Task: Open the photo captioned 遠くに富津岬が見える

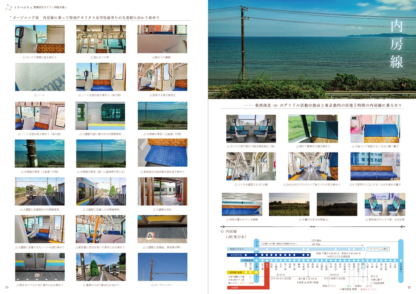Action: click(101, 153)
